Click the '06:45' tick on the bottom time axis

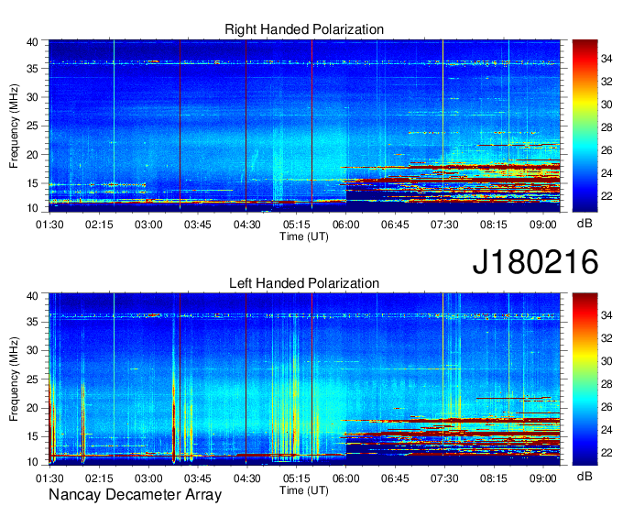[x=395, y=478]
